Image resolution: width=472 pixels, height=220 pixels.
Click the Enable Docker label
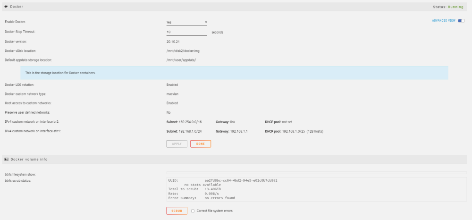click(16, 22)
